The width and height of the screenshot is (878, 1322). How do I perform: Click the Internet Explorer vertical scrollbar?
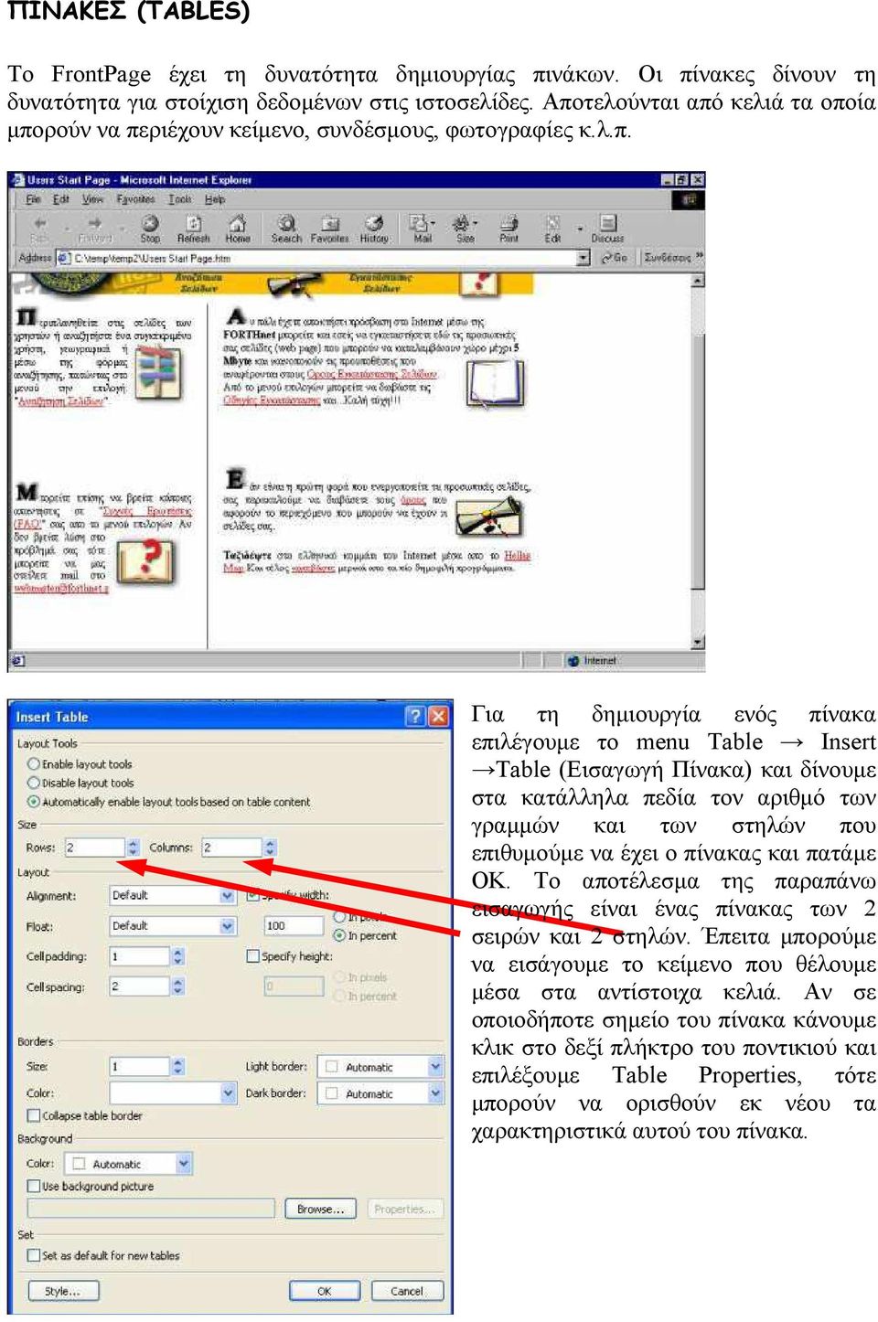click(699, 460)
